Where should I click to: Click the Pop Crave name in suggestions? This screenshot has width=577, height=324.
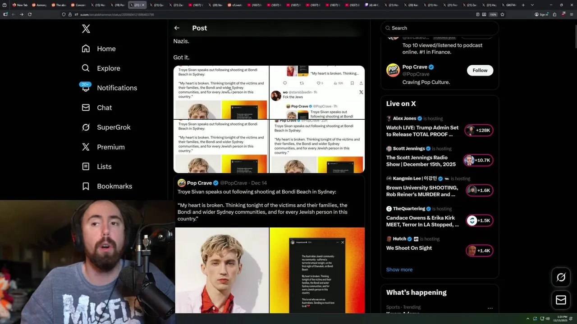tap(415, 67)
